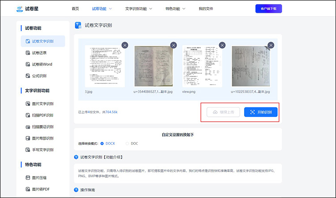
Task: Expand the 试卷功能 top menu dropdown
Action: pos(111,9)
